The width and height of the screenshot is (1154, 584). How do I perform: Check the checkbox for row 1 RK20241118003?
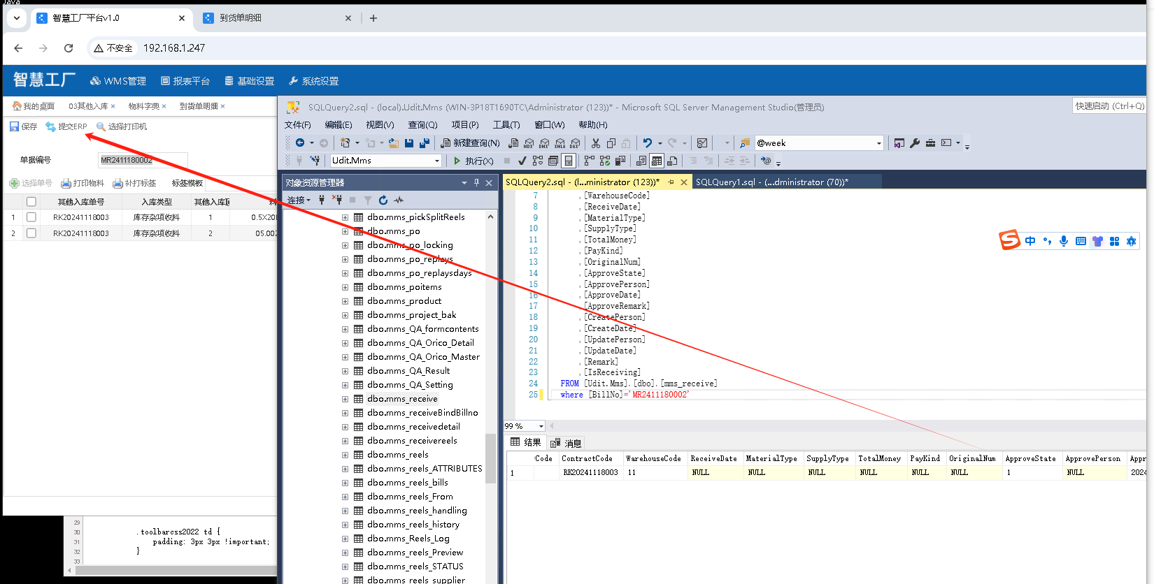[31, 217]
